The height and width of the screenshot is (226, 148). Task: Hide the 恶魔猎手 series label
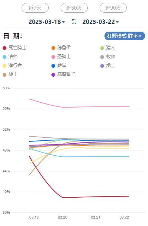[66, 74]
